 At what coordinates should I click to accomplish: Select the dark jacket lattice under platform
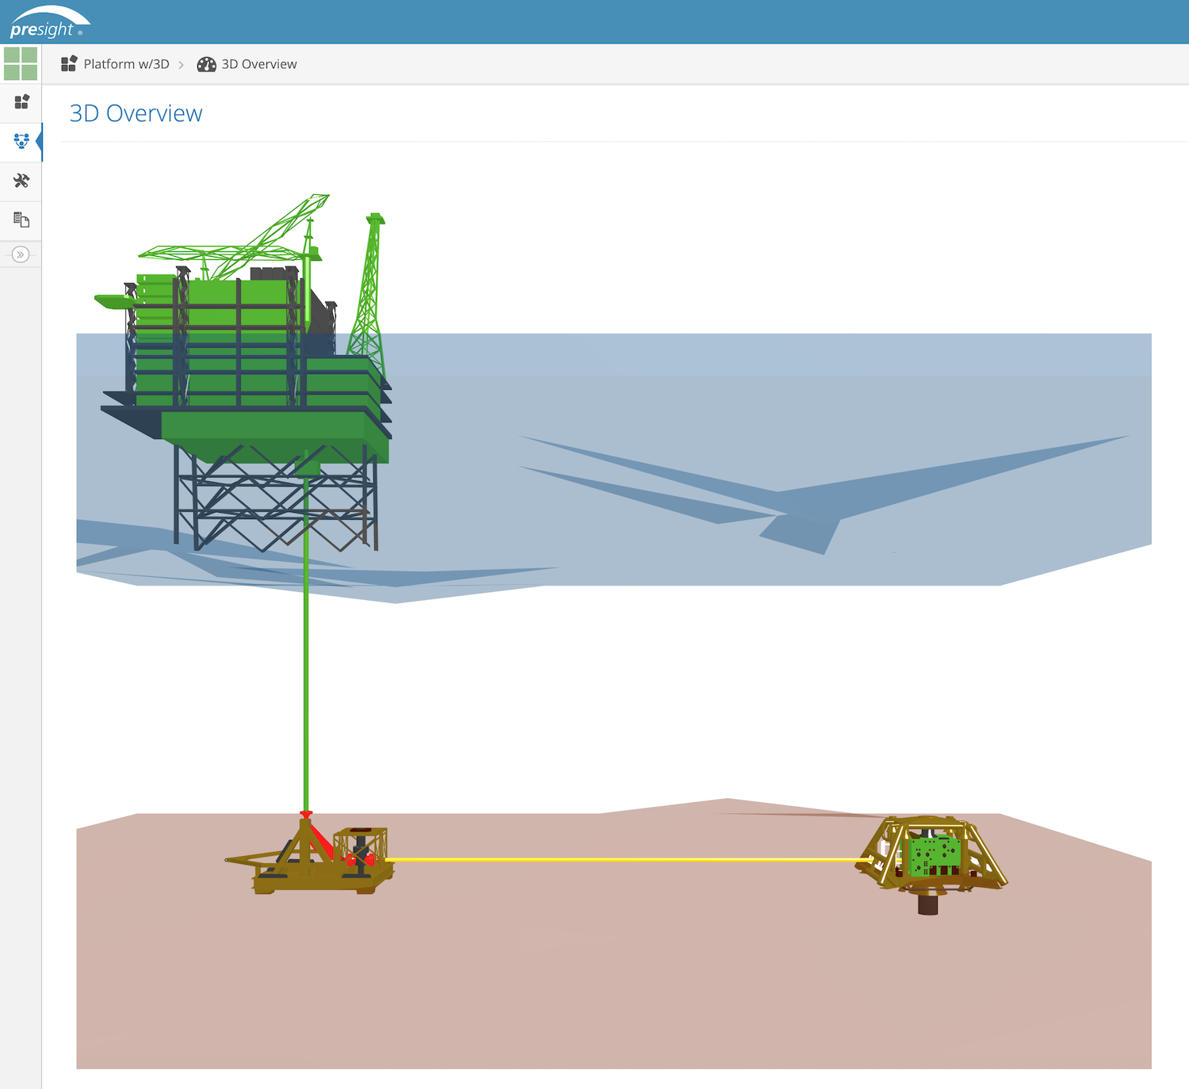click(275, 499)
